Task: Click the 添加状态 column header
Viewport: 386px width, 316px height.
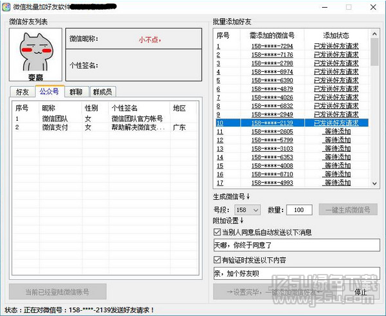Action: point(336,36)
